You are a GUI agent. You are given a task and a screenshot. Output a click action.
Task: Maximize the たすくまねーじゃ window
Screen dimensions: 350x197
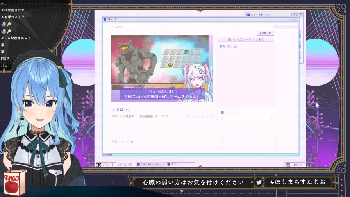[x=296, y=15]
